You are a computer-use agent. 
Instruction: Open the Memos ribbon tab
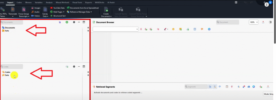28,3
